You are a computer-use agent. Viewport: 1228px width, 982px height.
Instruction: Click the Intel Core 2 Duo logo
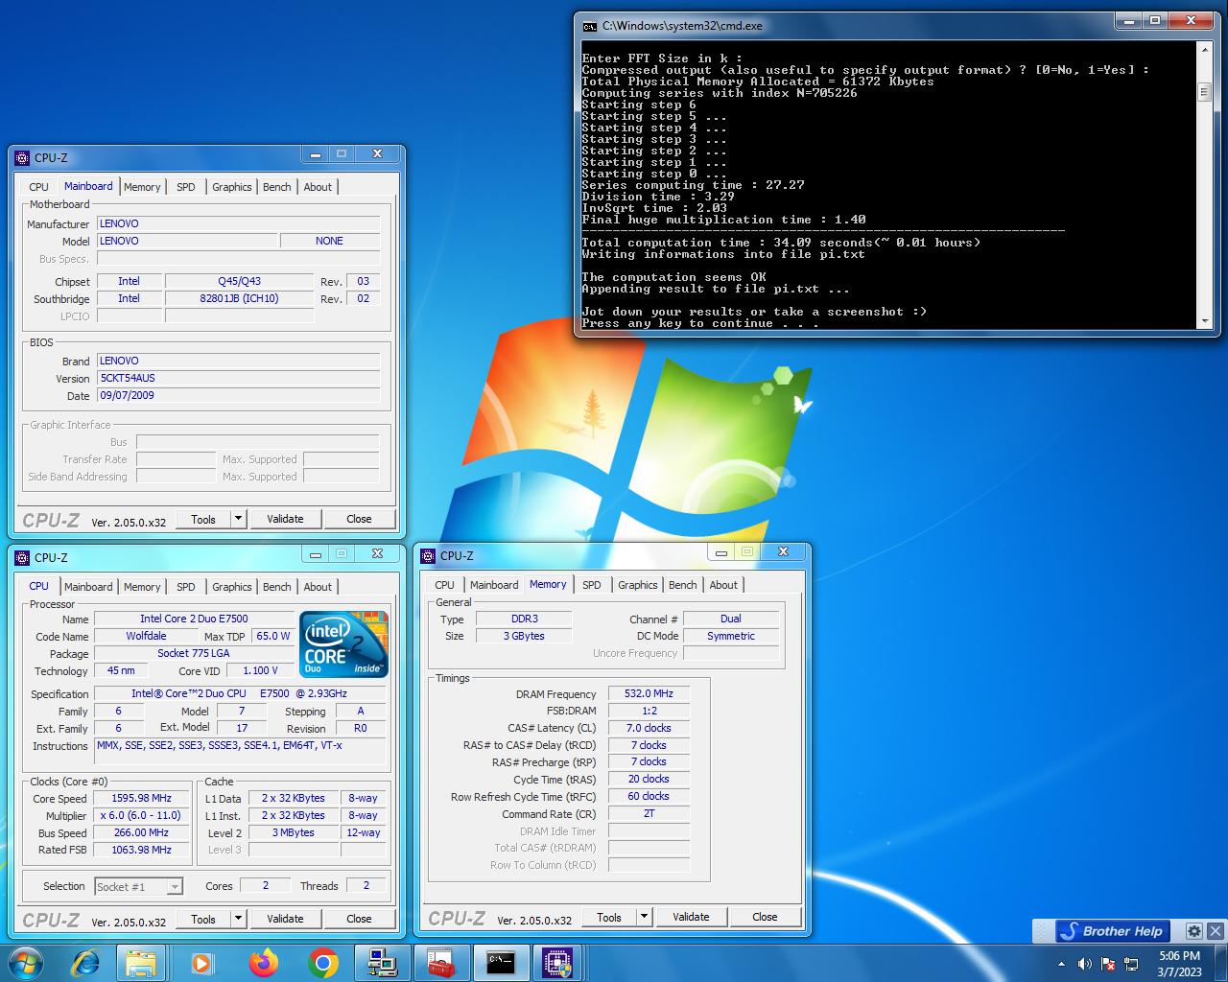[344, 643]
